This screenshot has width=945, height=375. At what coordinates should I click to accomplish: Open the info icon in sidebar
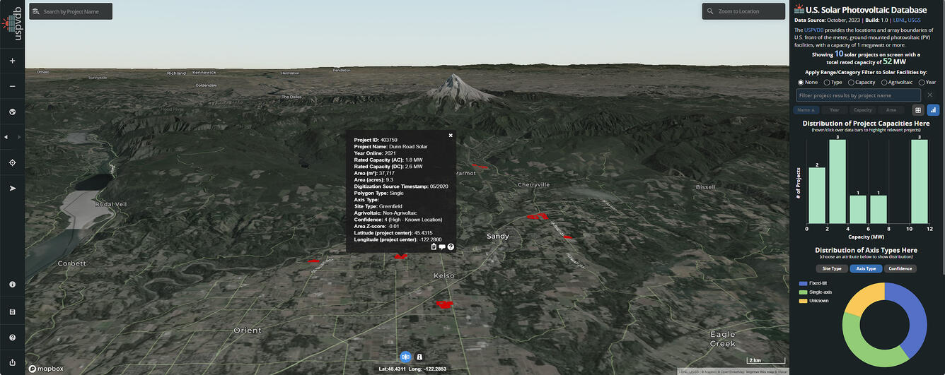pyautogui.click(x=12, y=284)
